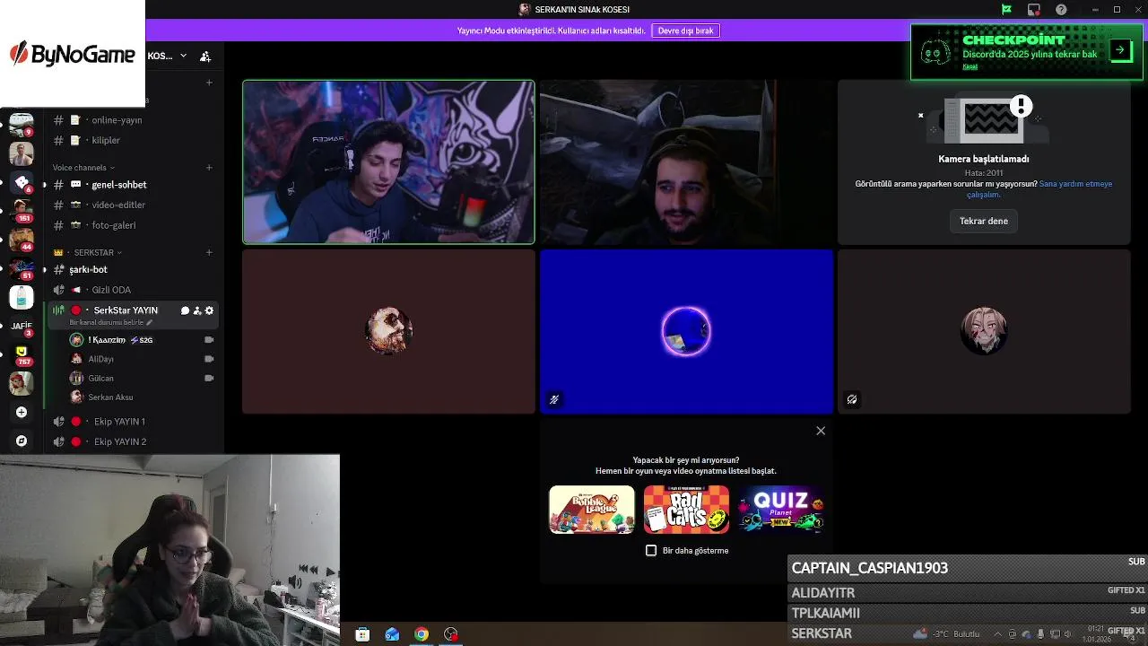
Task: Open the video-editler channel
Action: (134, 205)
